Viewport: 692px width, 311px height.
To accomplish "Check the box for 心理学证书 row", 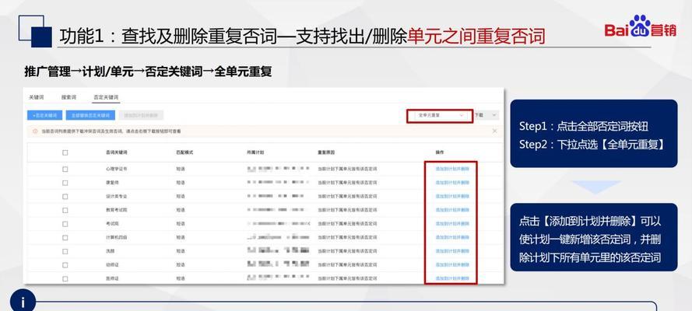I will (x=65, y=169).
